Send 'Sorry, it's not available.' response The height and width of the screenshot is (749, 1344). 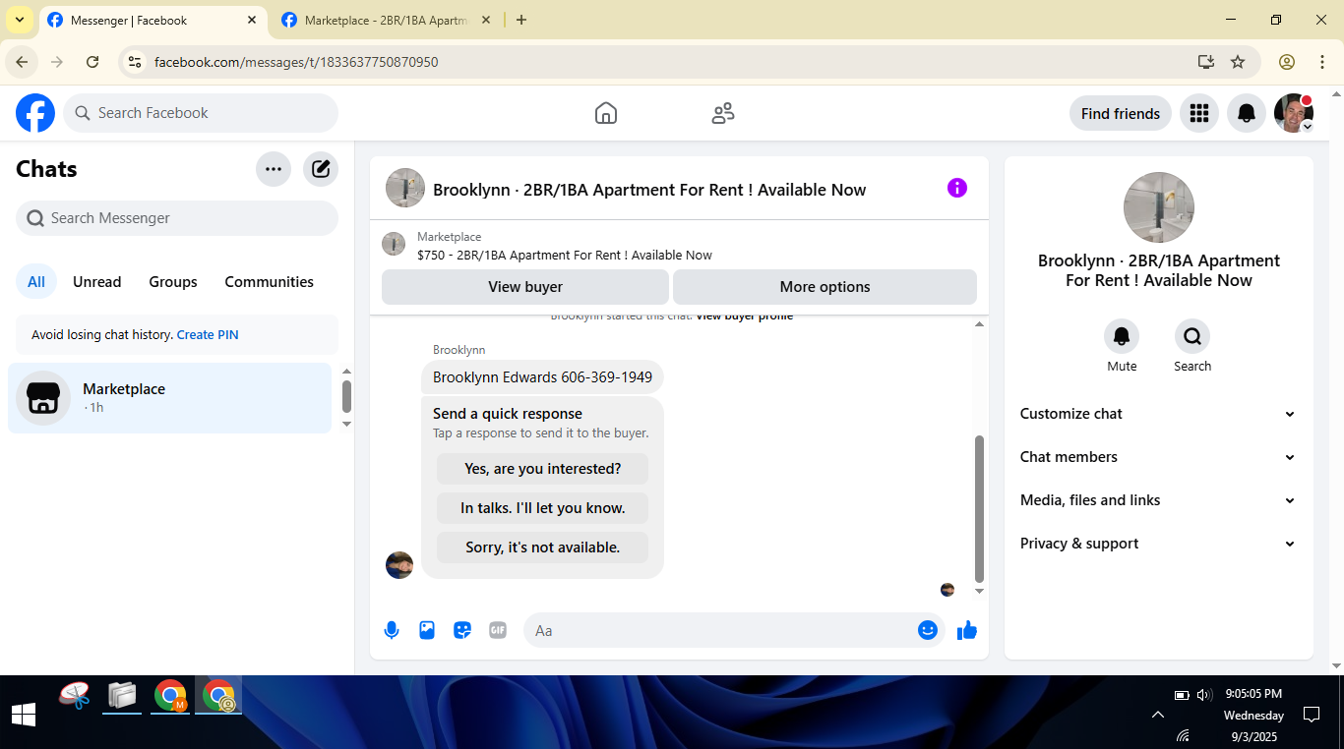[x=543, y=547]
